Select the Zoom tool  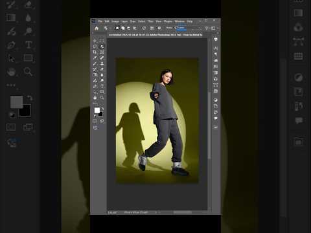pyautogui.click(x=102, y=98)
